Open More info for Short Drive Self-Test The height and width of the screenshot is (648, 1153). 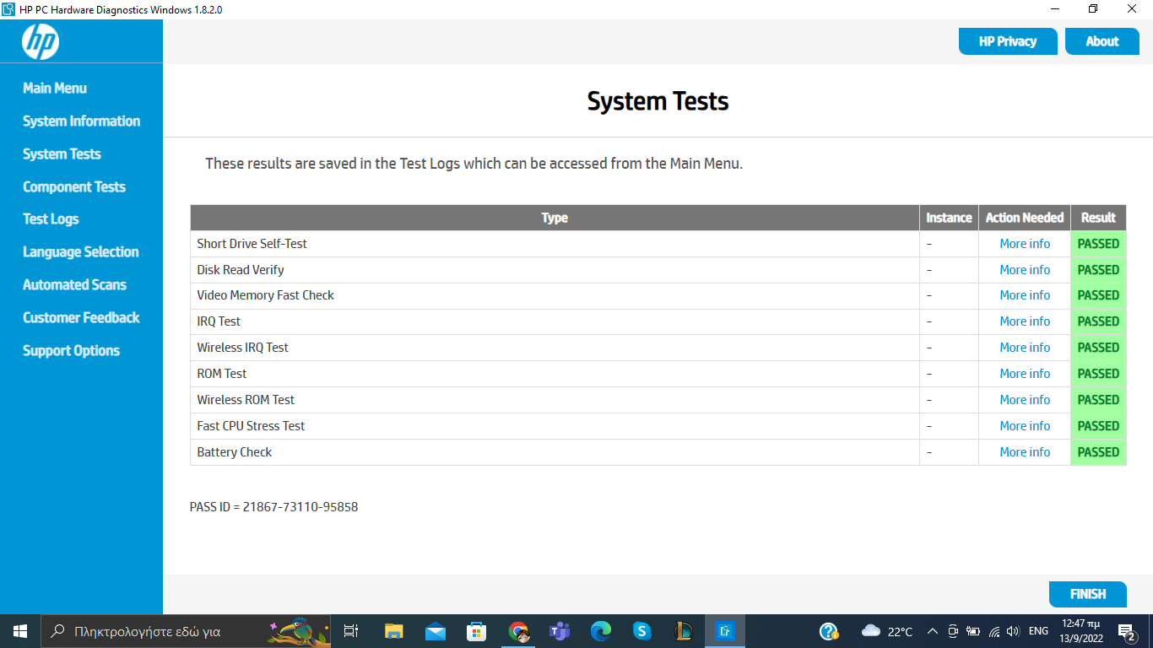pos(1025,244)
